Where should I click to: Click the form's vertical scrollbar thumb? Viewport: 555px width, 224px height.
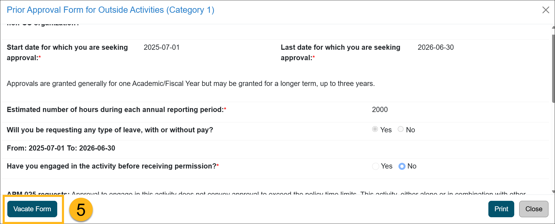click(553, 68)
